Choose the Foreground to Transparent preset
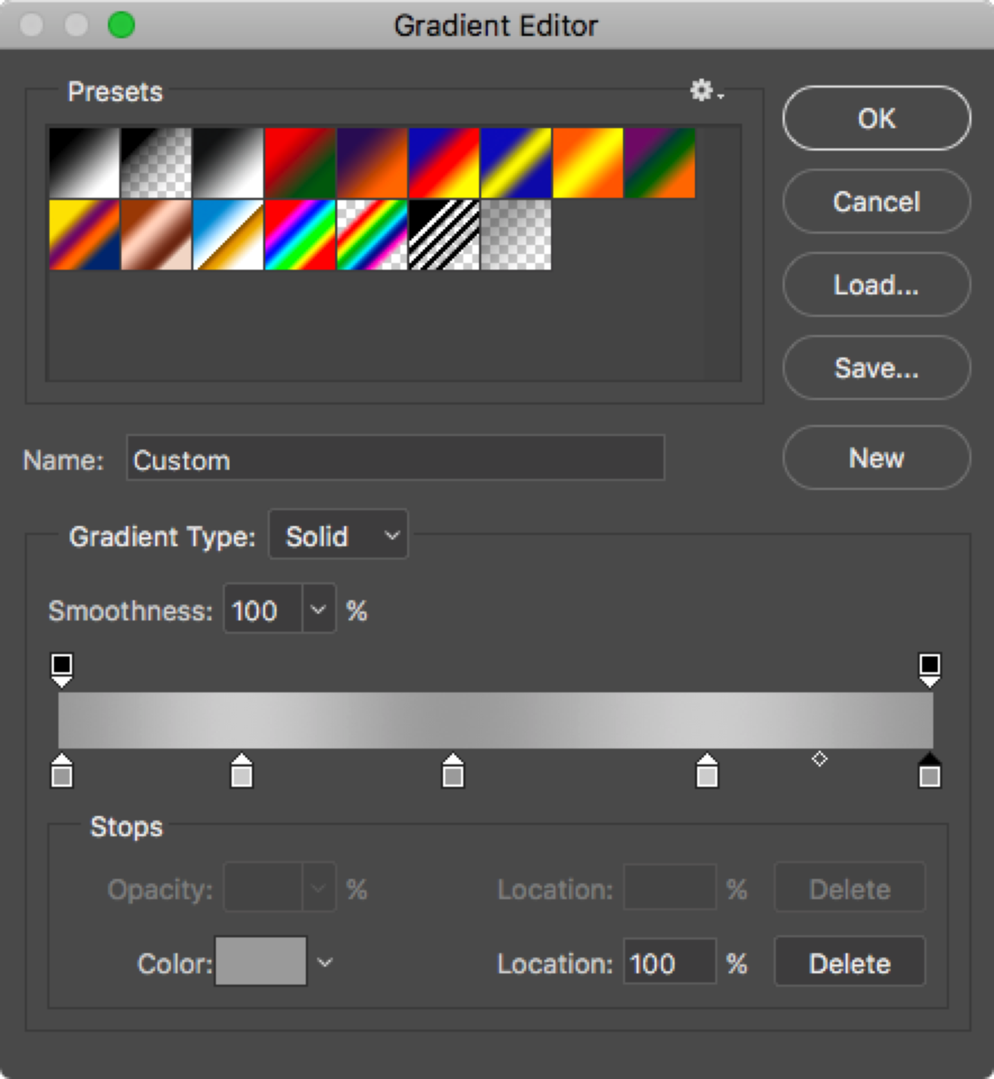 tap(156, 163)
